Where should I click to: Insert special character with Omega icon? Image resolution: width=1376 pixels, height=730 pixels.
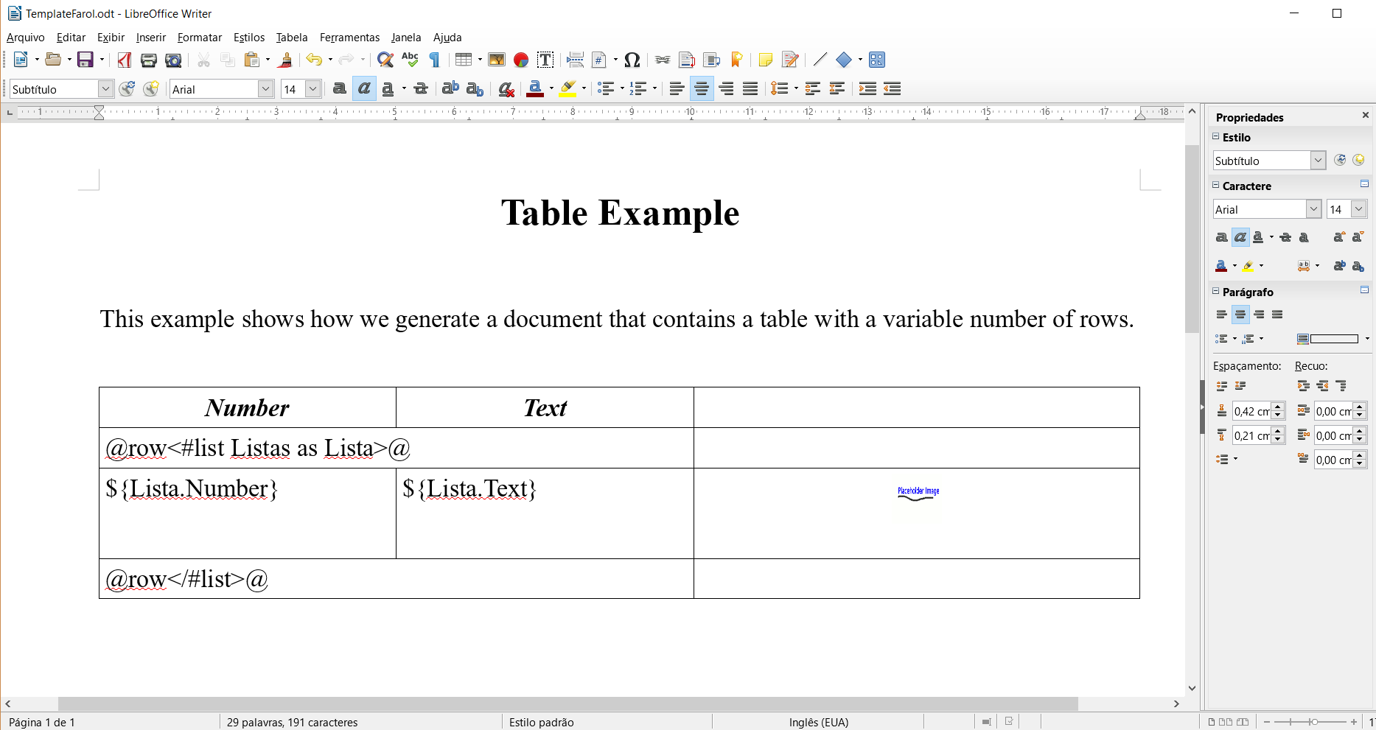point(632,60)
